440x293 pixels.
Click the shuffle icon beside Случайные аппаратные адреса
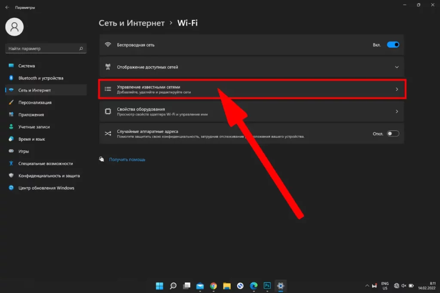tap(108, 133)
